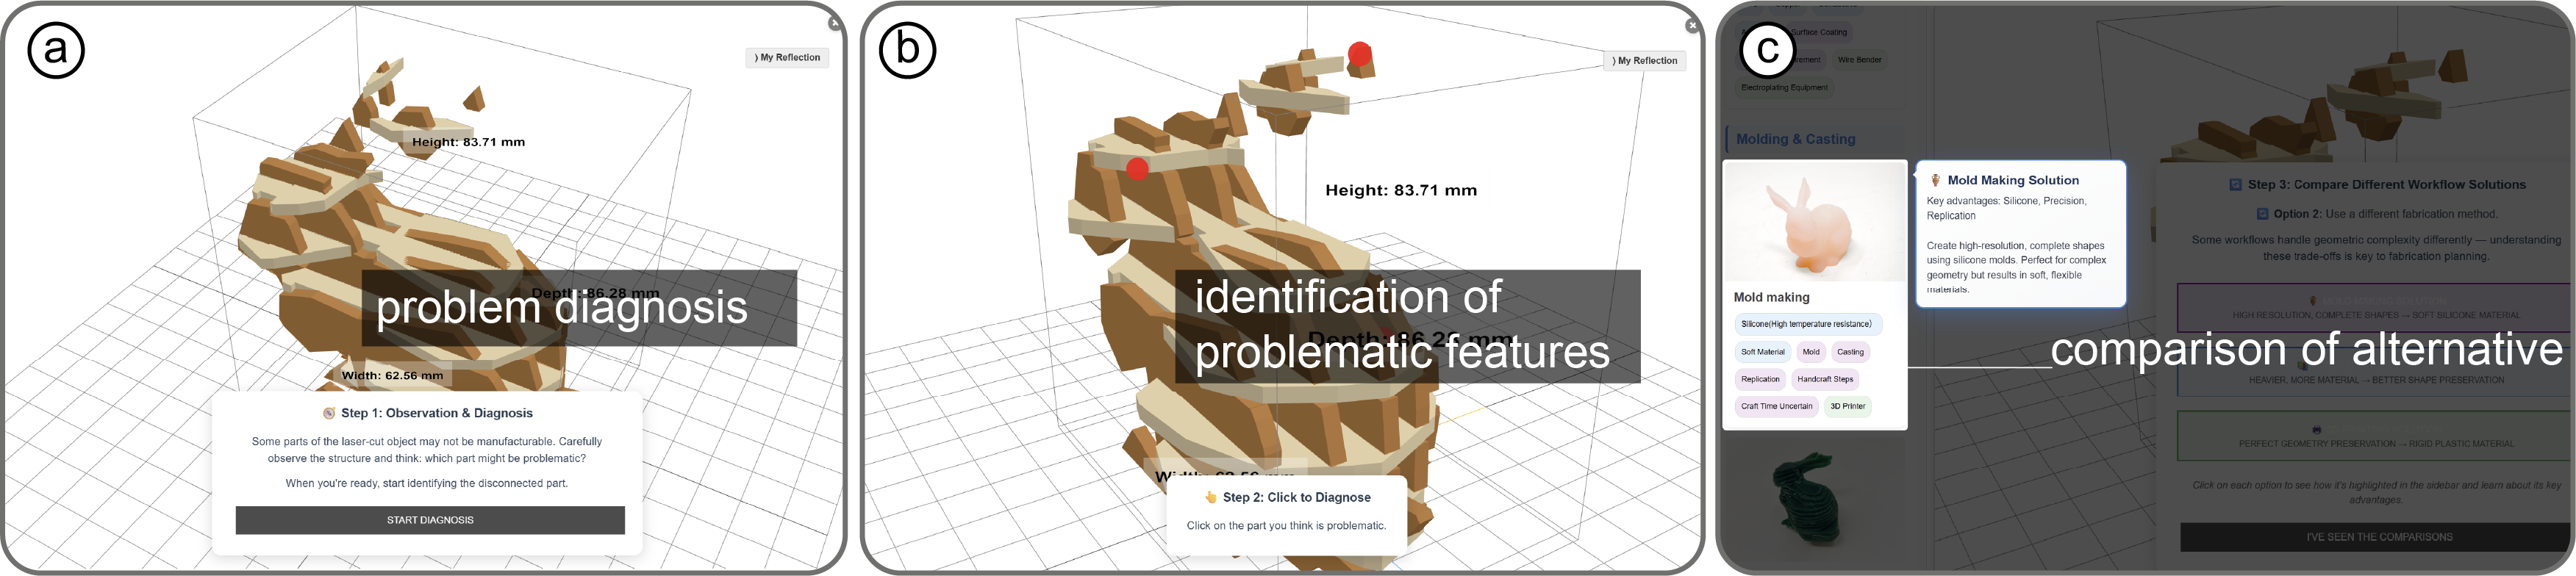
Task: Click the Option 2 icon in panel c
Action: point(2262,214)
